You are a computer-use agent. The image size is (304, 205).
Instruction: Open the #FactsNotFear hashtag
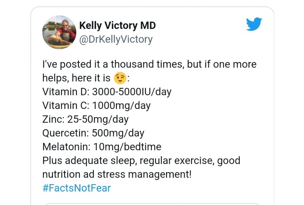click(76, 188)
